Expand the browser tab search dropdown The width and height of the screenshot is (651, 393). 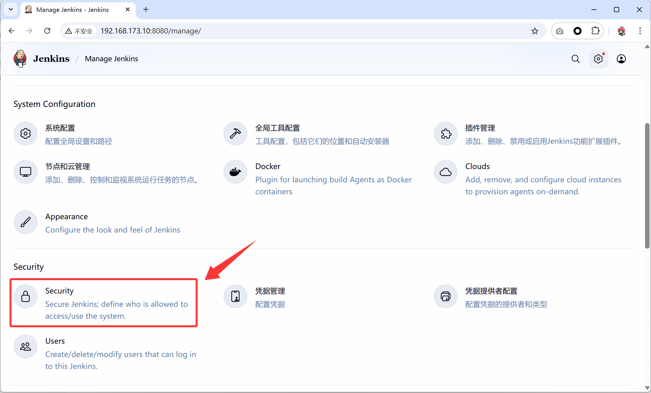11,9
